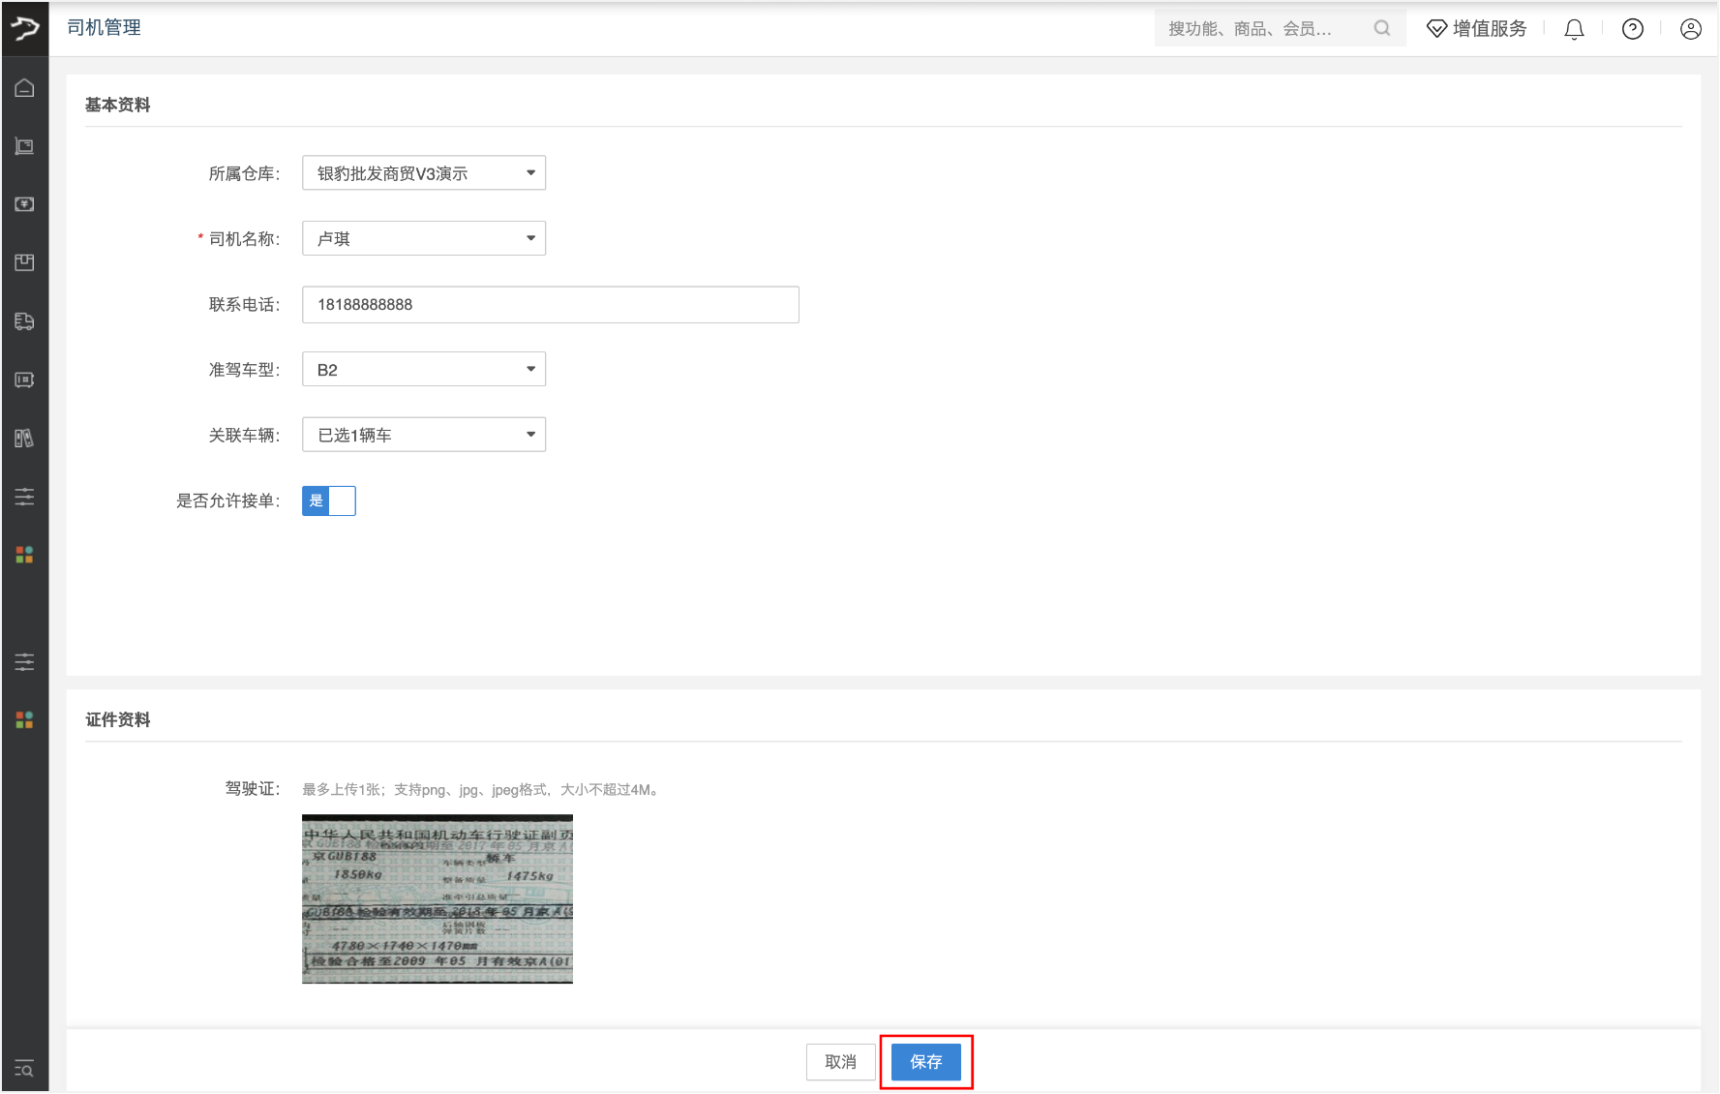Viewport: 1720px width, 1094px height.
Task: Click the home icon in the sidebar
Action: click(24, 88)
